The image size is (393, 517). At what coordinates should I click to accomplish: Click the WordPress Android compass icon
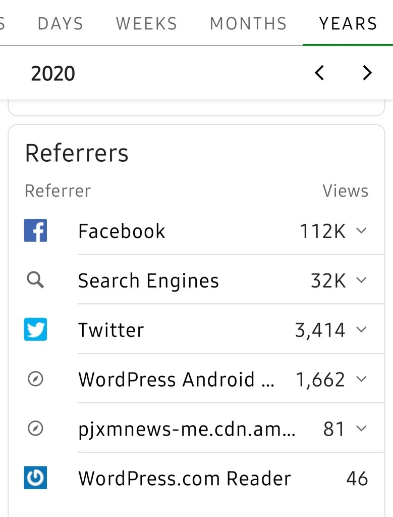(35, 379)
